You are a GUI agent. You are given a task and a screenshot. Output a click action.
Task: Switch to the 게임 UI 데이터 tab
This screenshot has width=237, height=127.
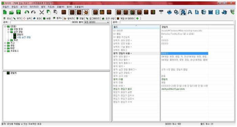pyautogui.click(x=126, y=18)
